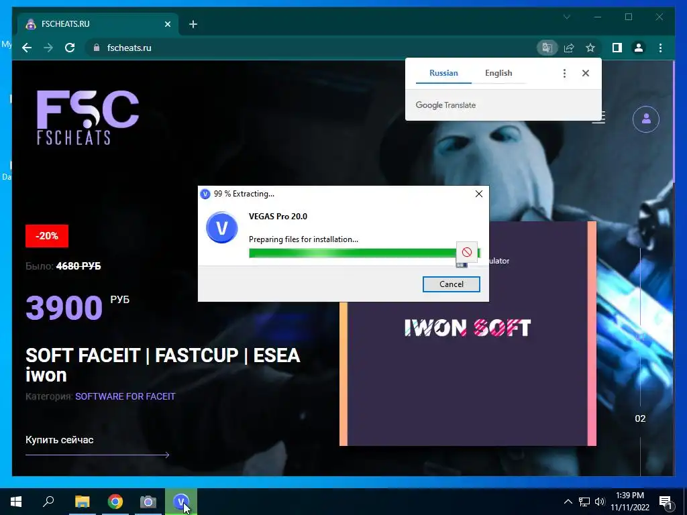Click the Купить сейчас link
The width and height of the screenshot is (687, 515).
(x=60, y=440)
